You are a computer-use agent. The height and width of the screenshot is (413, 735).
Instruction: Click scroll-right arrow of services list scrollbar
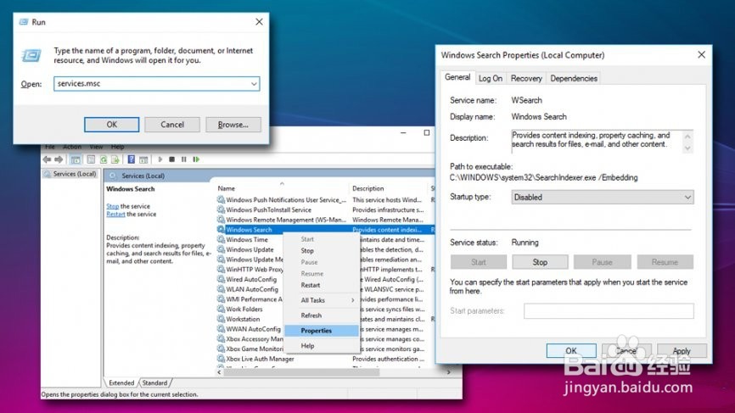click(x=449, y=372)
